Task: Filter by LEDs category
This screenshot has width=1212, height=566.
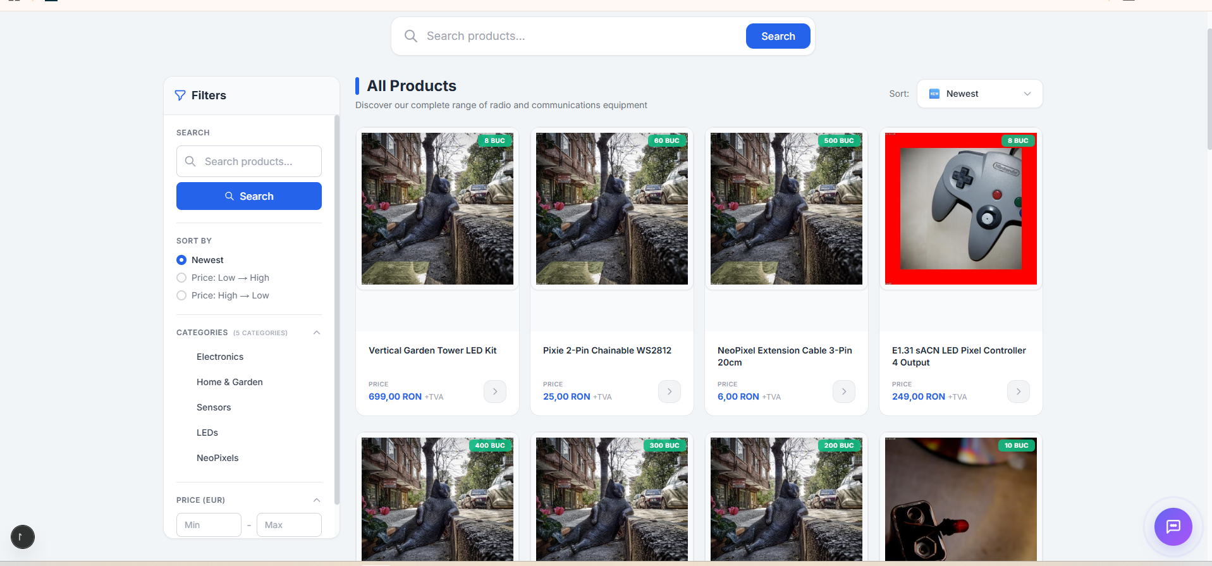Action: click(x=207, y=433)
